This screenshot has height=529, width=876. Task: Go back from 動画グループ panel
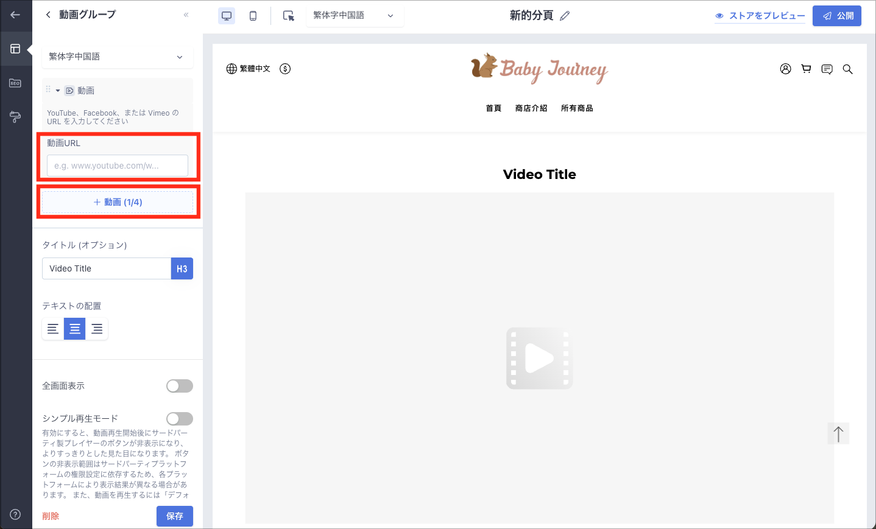[x=48, y=15]
